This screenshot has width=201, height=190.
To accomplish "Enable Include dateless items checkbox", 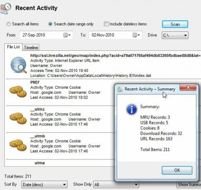I will click(x=106, y=24).
